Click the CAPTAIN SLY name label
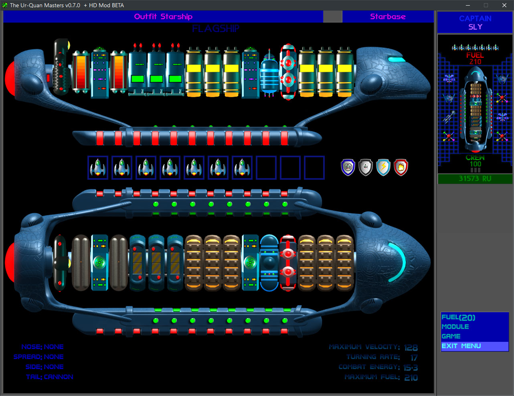Screen dimensions: 514x396 click(x=475, y=22)
